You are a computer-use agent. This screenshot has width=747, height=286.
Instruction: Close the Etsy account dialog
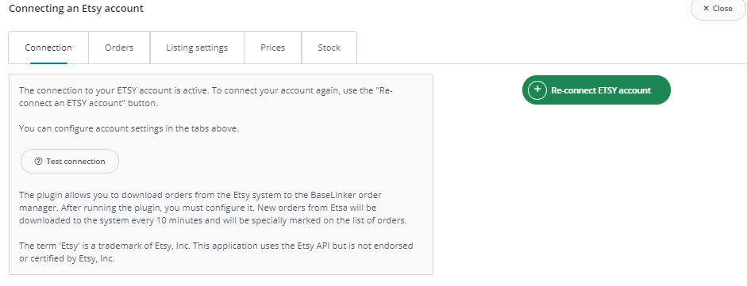(x=718, y=8)
